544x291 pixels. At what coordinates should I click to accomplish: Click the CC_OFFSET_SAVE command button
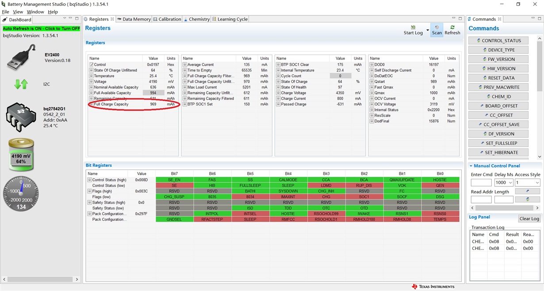[x=498, y=125]
